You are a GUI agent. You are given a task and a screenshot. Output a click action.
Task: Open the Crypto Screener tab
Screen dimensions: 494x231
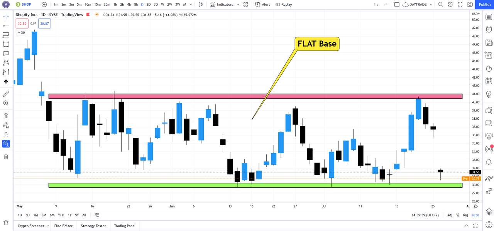click(x=31, y=226)
